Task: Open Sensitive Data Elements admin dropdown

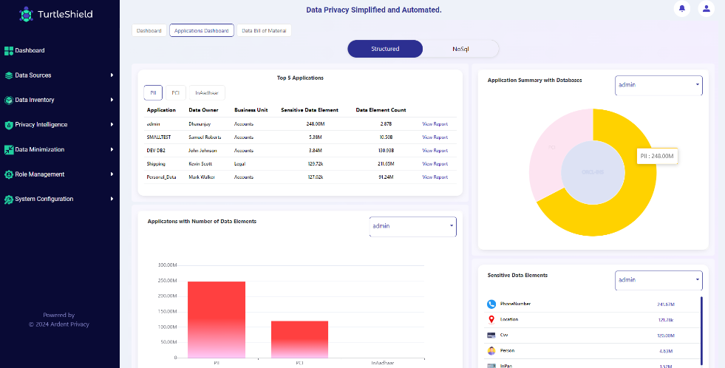Action: tap(658, 280)
